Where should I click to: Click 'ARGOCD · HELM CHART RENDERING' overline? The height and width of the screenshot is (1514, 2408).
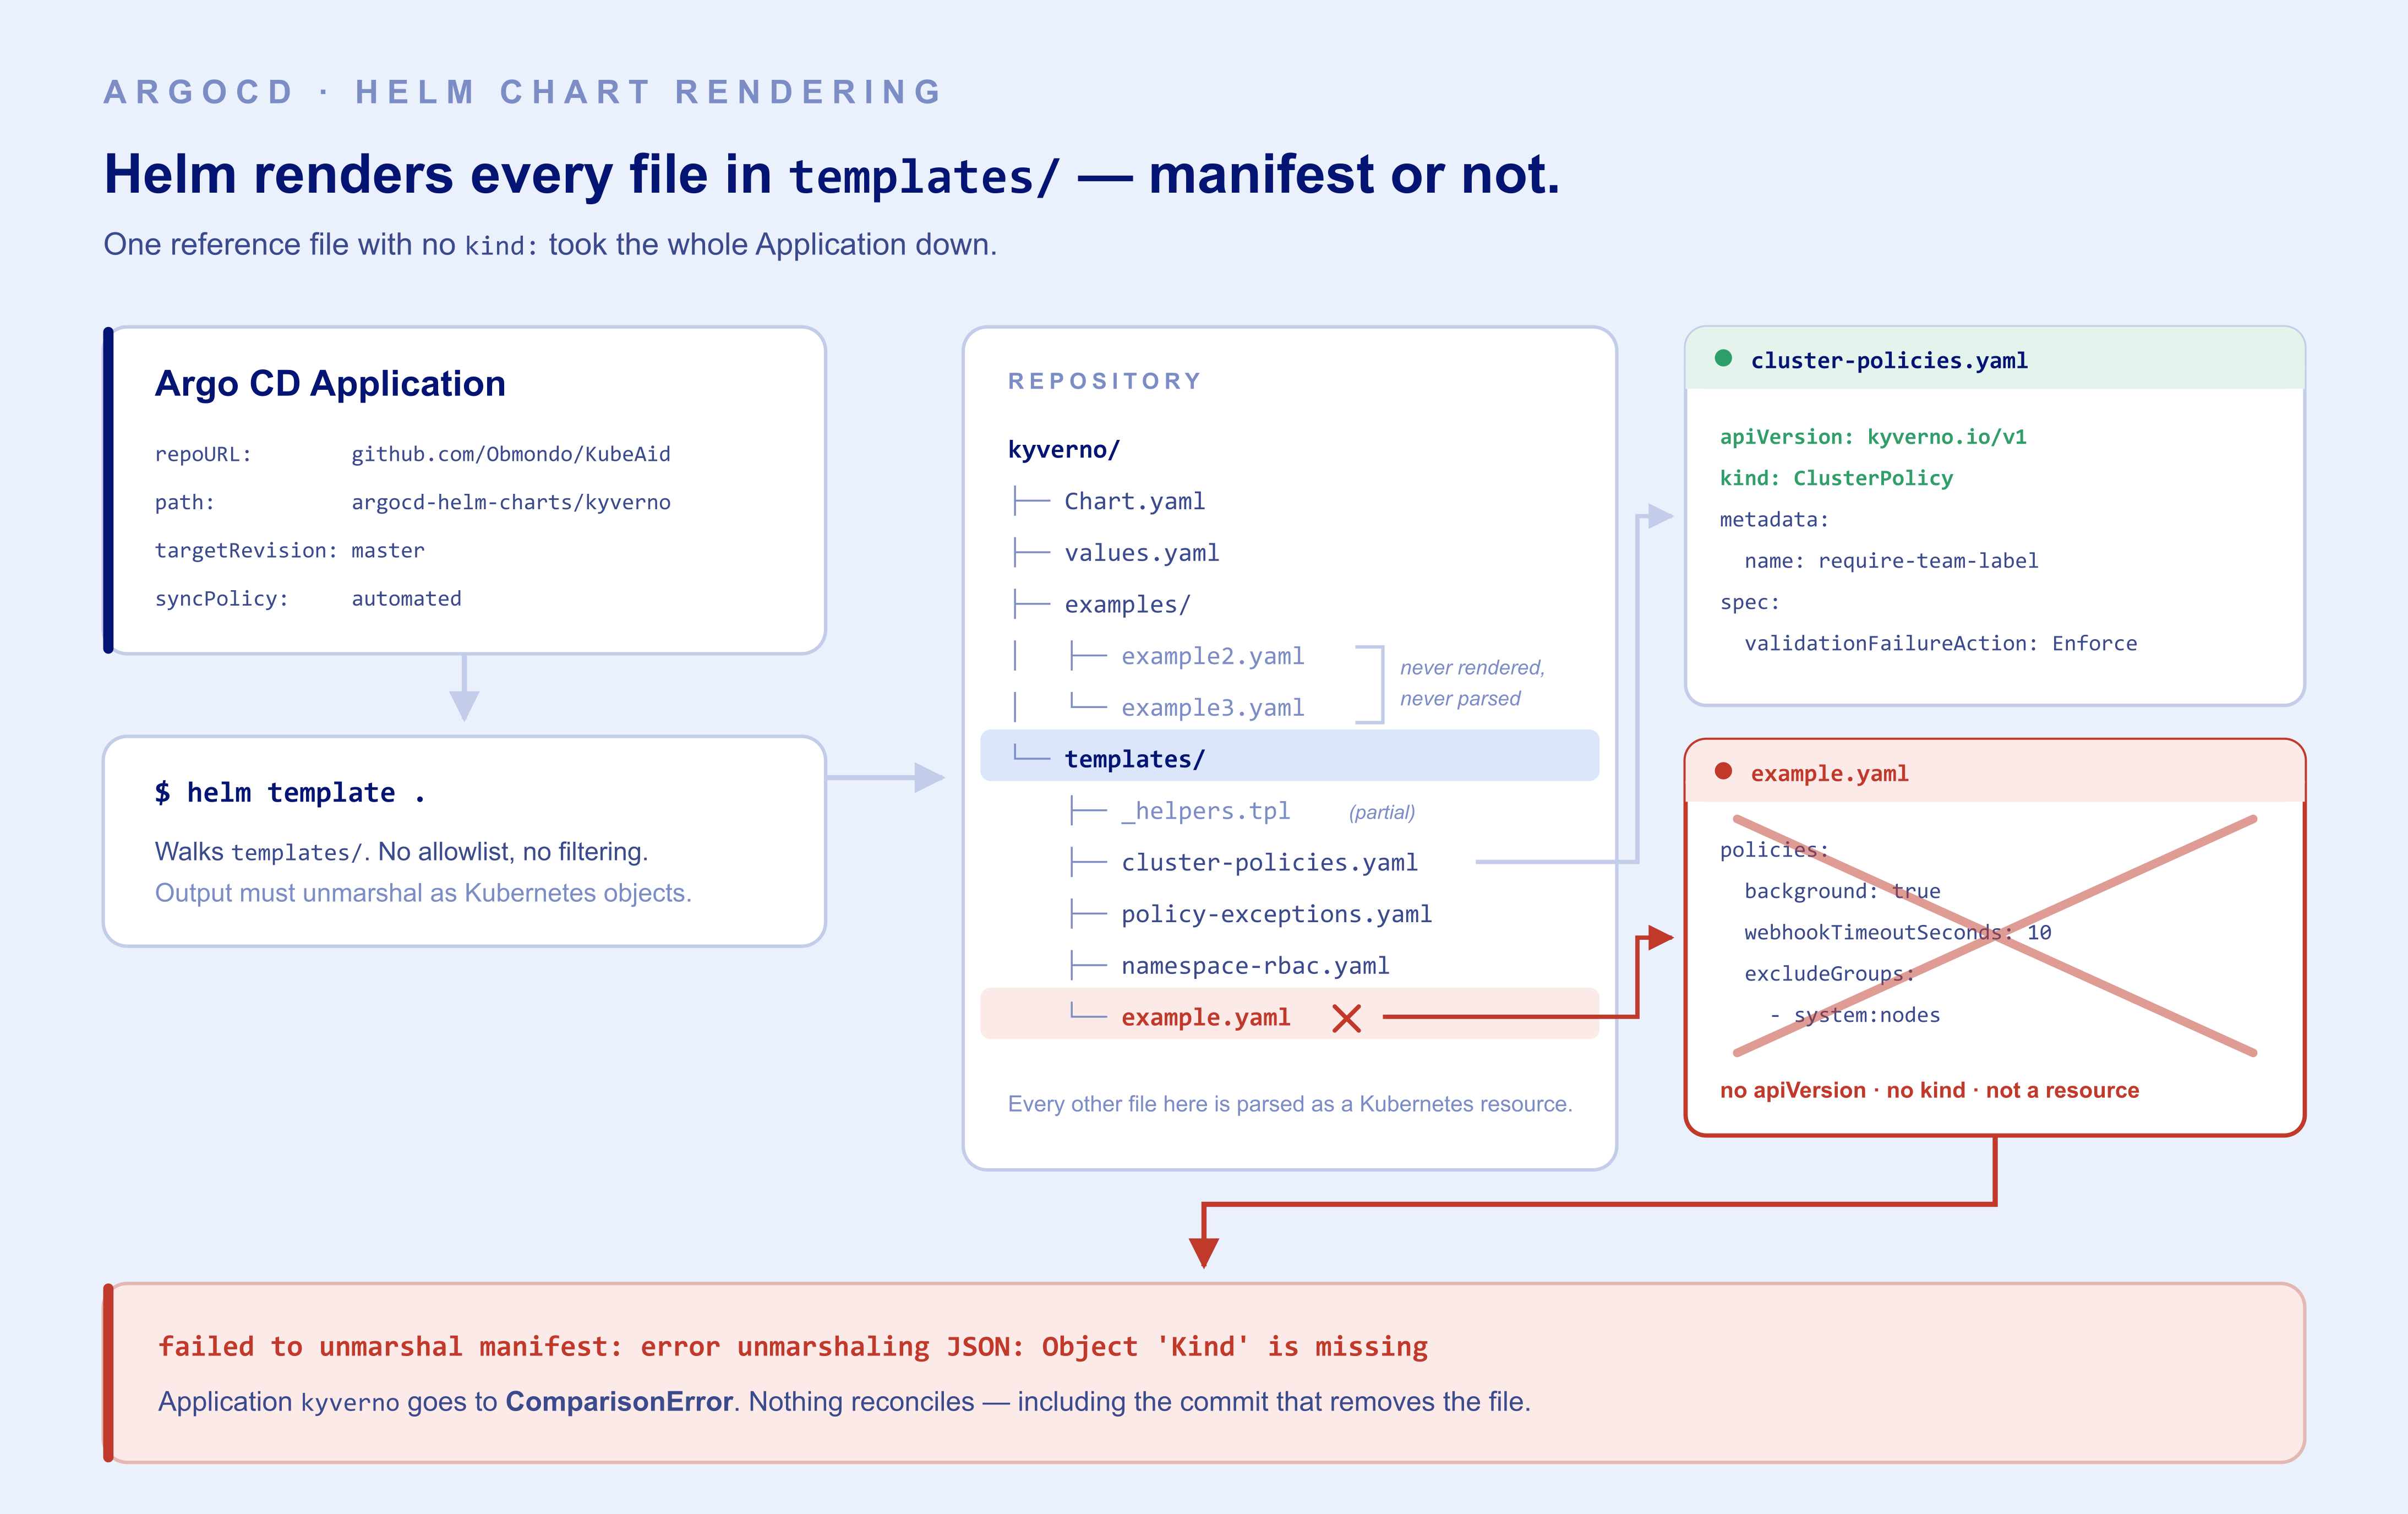524,92
